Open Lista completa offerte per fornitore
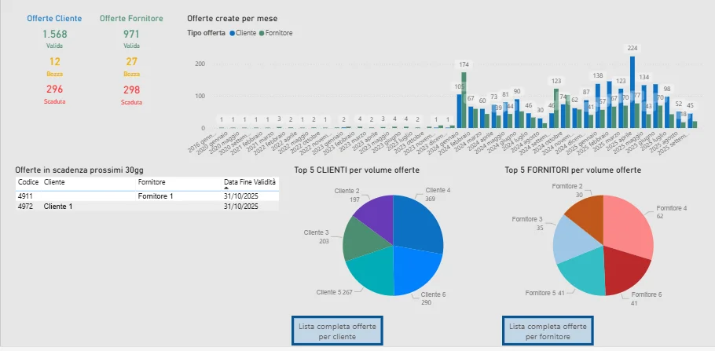Screen dimensions: 715x351 (548, 330)
